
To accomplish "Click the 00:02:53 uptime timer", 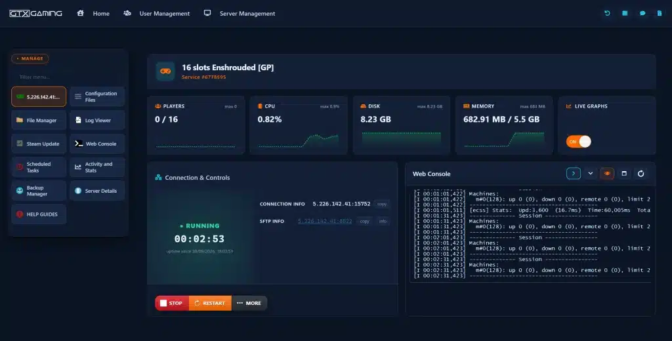I will click(x=199, y=239).
